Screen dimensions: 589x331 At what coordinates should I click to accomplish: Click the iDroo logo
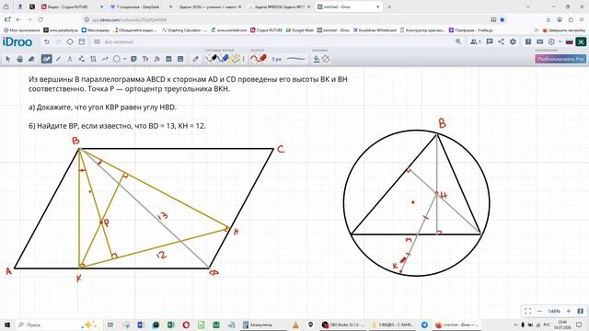[17, 42]
